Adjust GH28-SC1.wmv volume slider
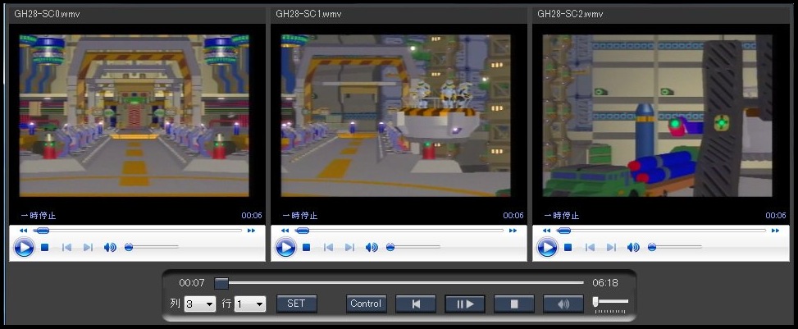This screenshot has height=329, width=798. [x=413, y=247]
